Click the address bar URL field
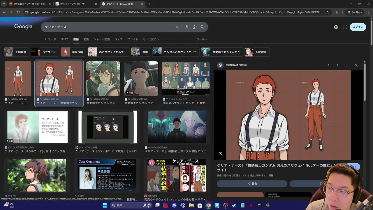 click(176, 12)
